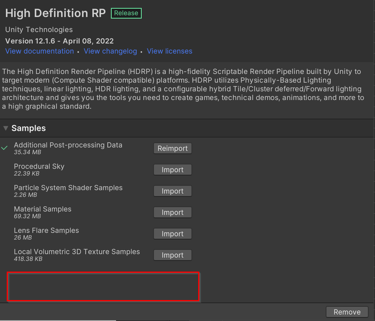Click the Release label badge
The width and height of the screenshot is (375, 321).
pyautogui.click(x=126, y=13)
